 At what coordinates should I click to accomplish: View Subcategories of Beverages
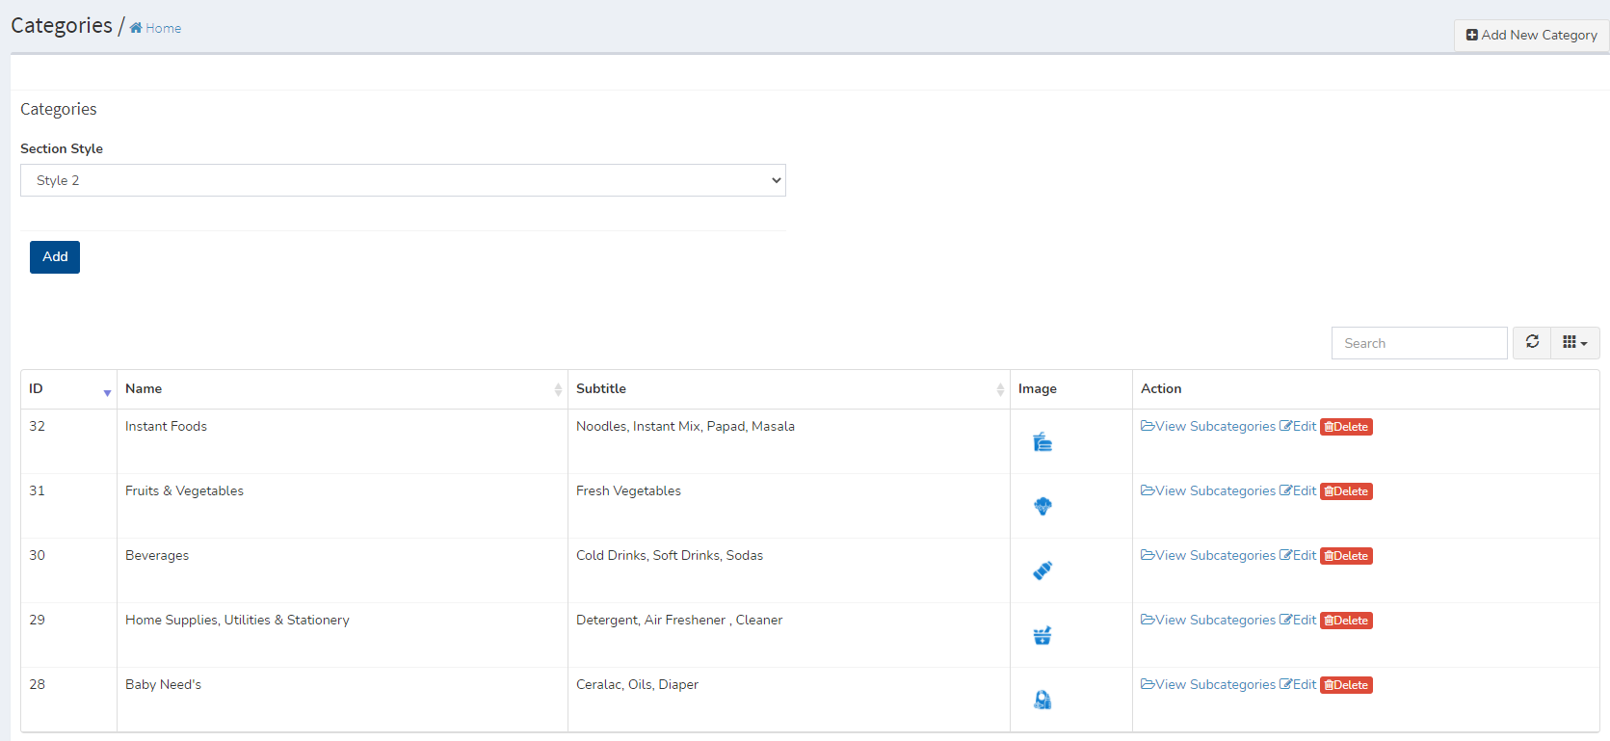coord(1208,556)
